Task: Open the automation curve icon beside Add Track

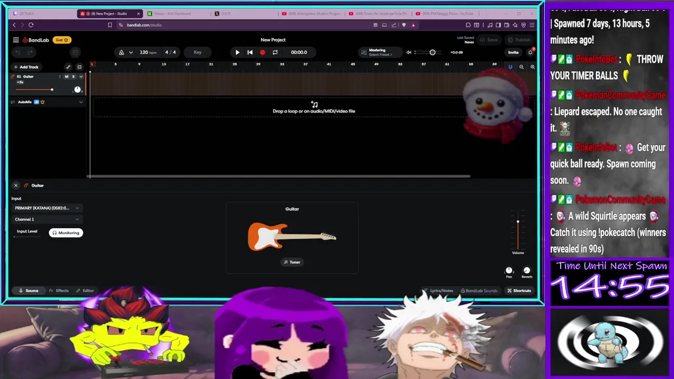Action: click(x=68, y=67)
